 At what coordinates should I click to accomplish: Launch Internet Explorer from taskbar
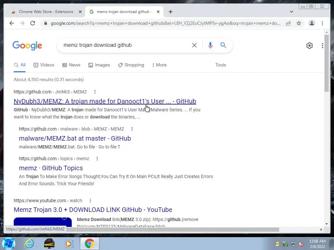click(29, 243)
